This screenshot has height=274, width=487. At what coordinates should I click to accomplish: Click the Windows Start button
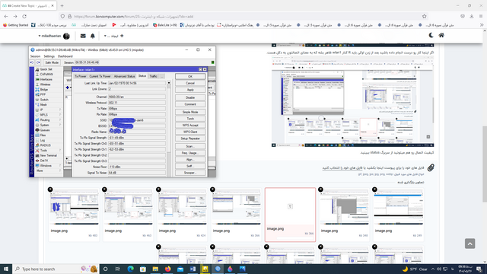[6, 269]
